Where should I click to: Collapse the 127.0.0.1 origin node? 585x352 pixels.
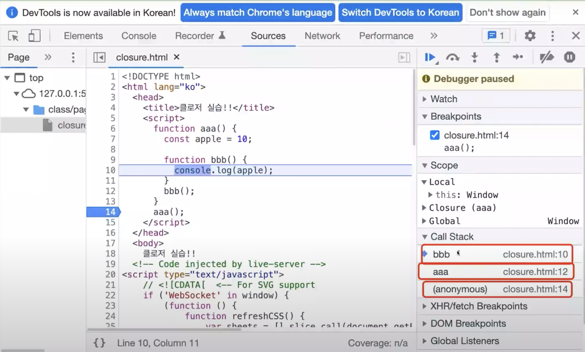[16, 94]
